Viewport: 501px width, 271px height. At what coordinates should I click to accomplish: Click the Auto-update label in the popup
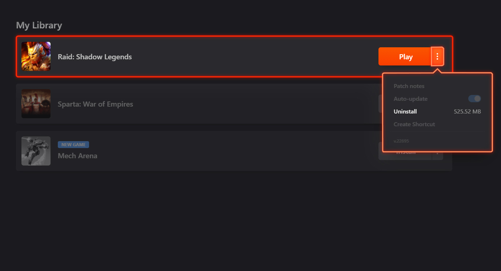click(410, 99)
